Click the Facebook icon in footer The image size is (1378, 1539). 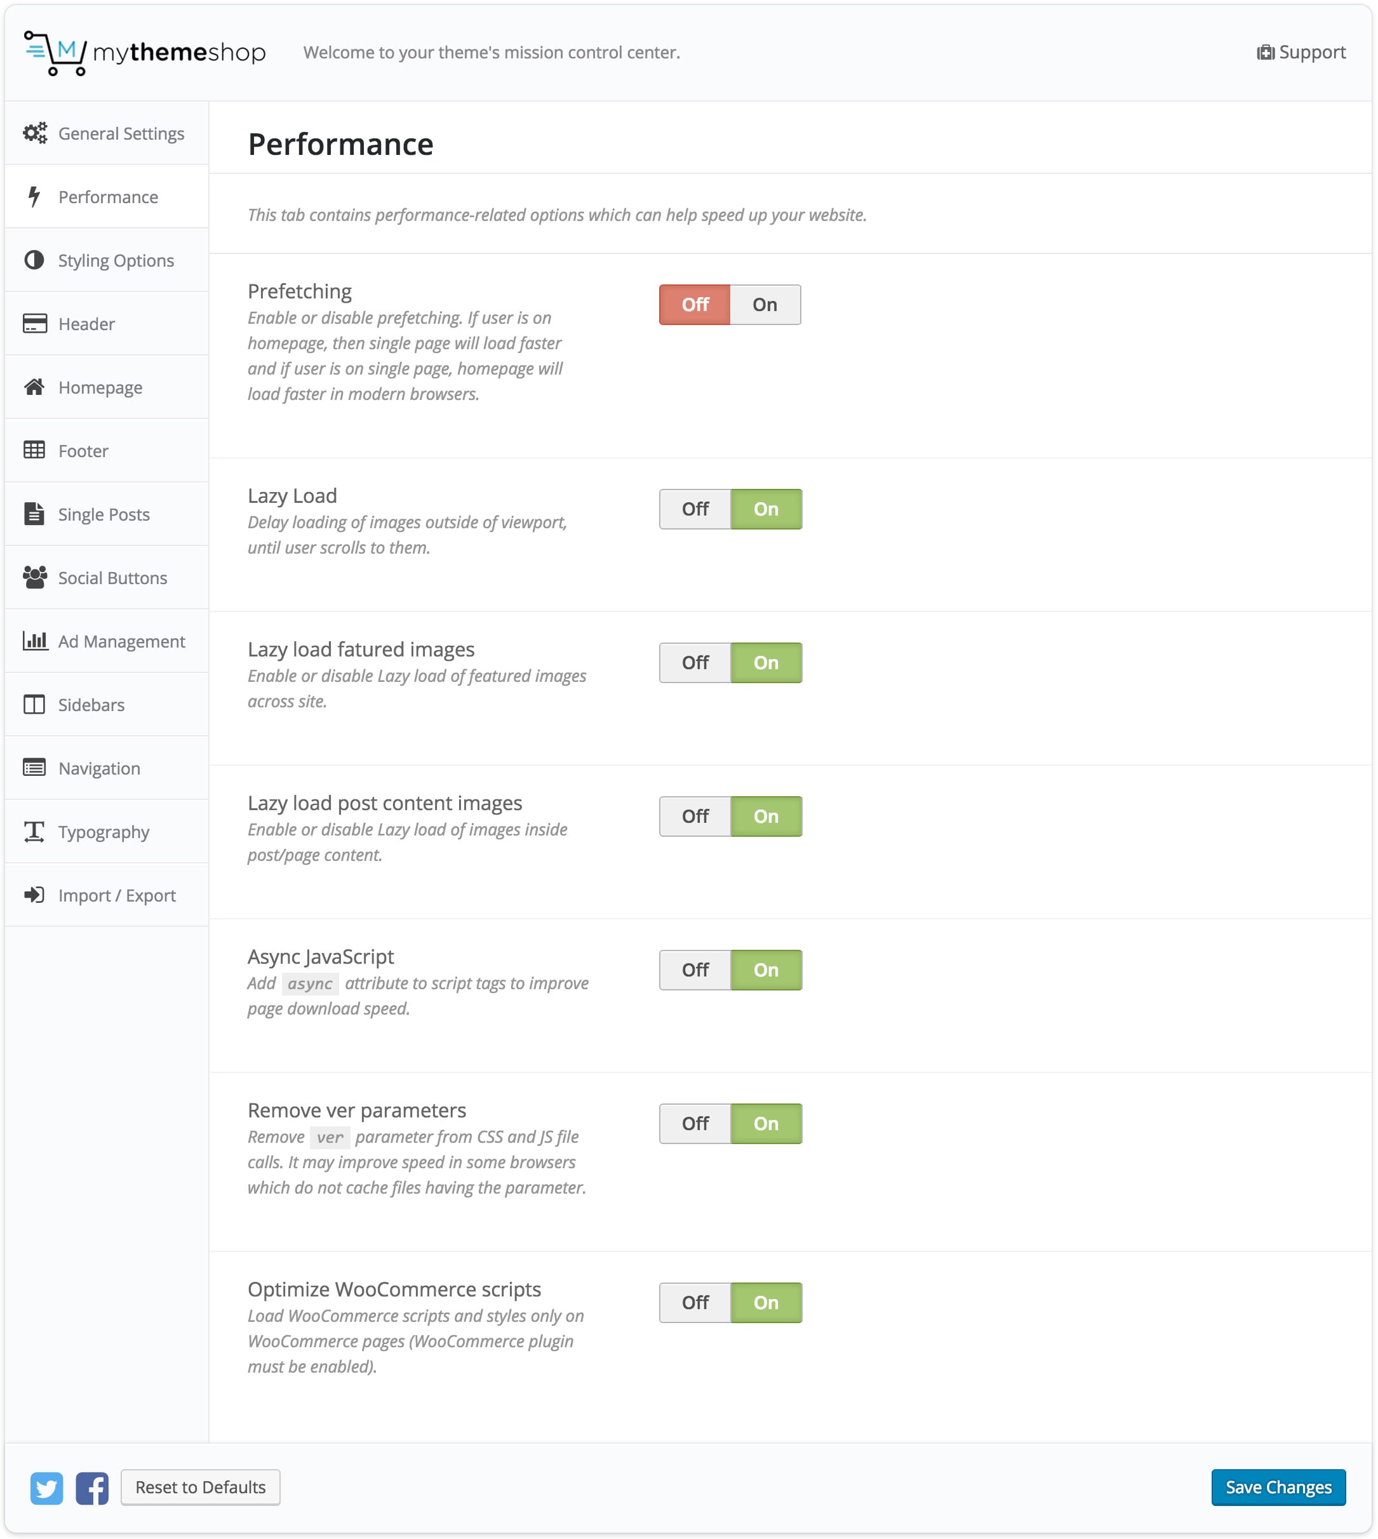click(92, 1488)
